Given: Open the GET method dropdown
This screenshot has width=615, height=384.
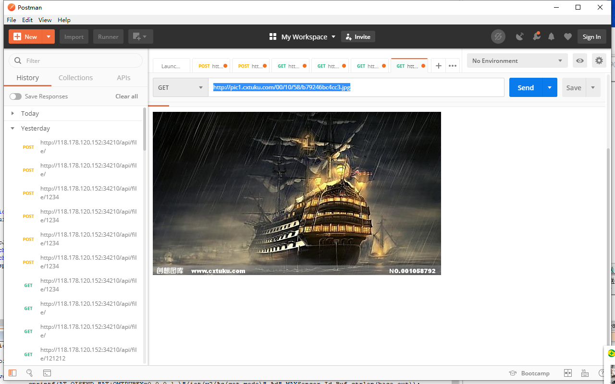Looking at the screenshot, I should pos(180,87).
